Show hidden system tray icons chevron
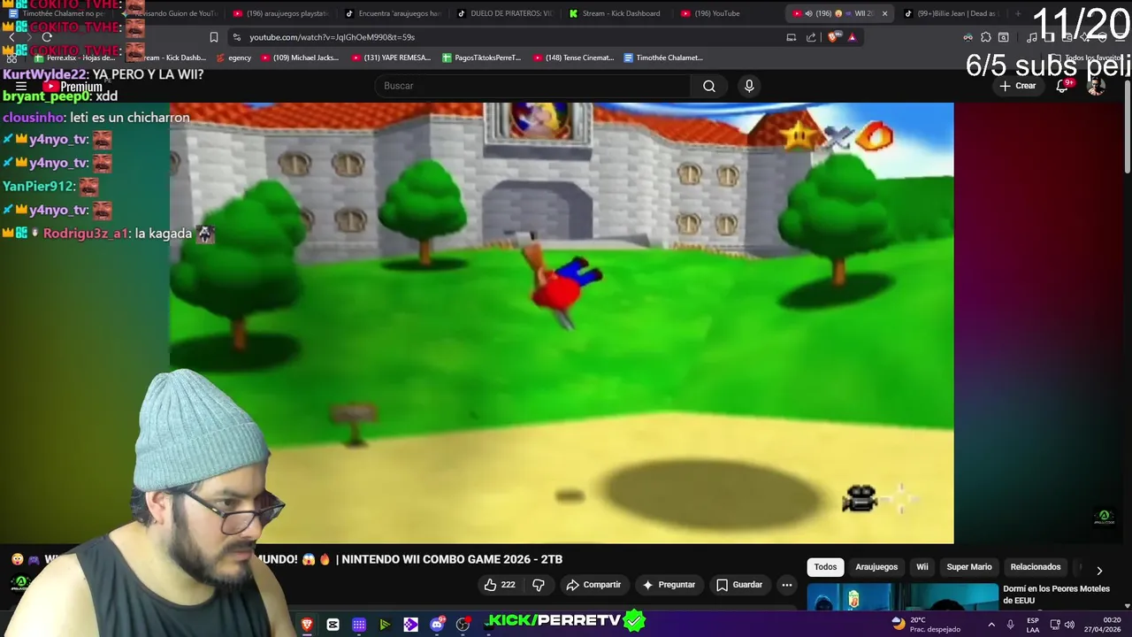1132x637 pixels. (x=990, y=625)
